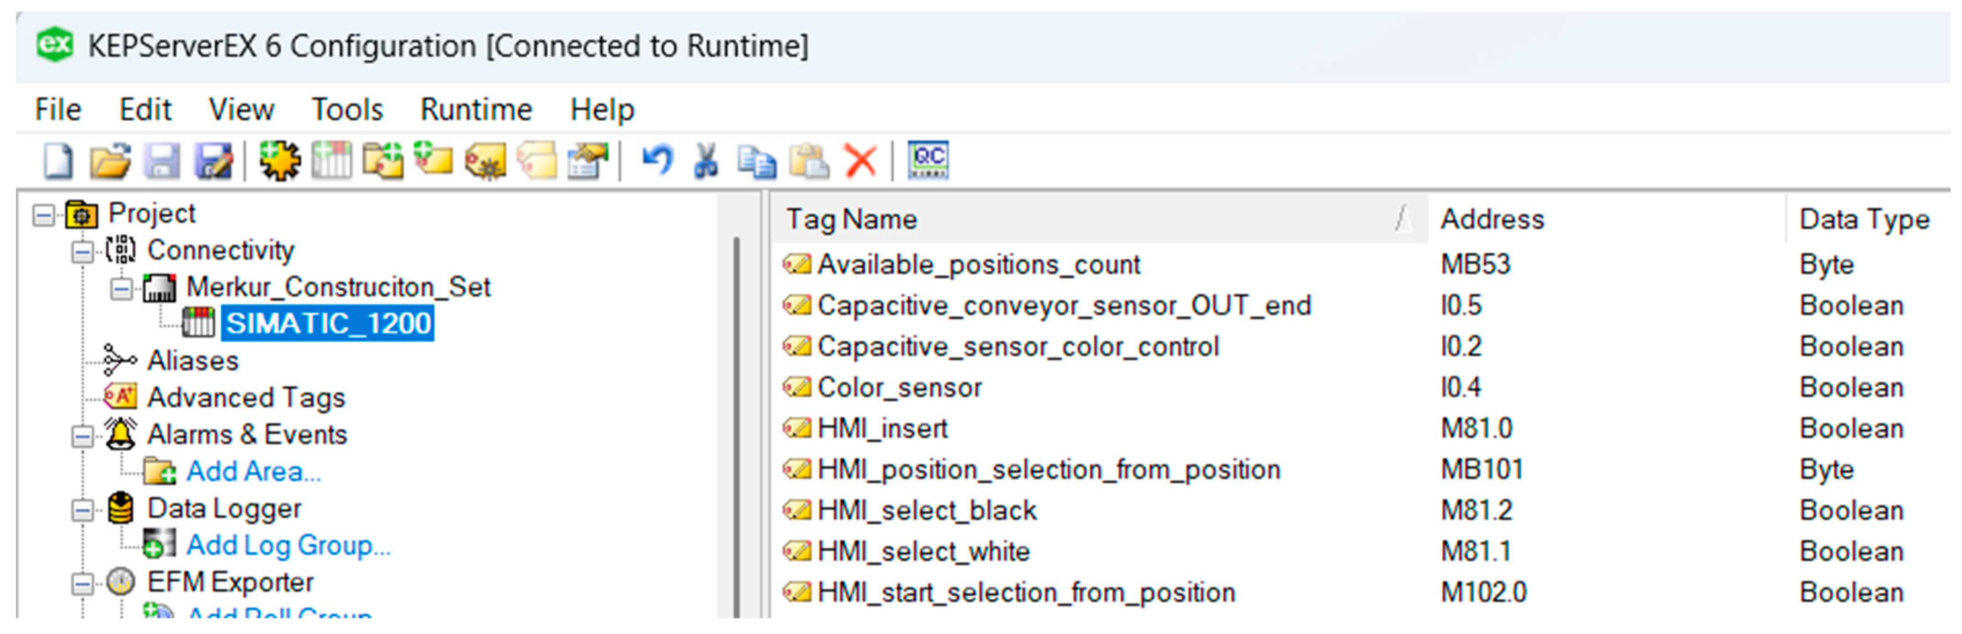
Task: Click the M81.2 address cell
Action: (x=1476, y=511)
